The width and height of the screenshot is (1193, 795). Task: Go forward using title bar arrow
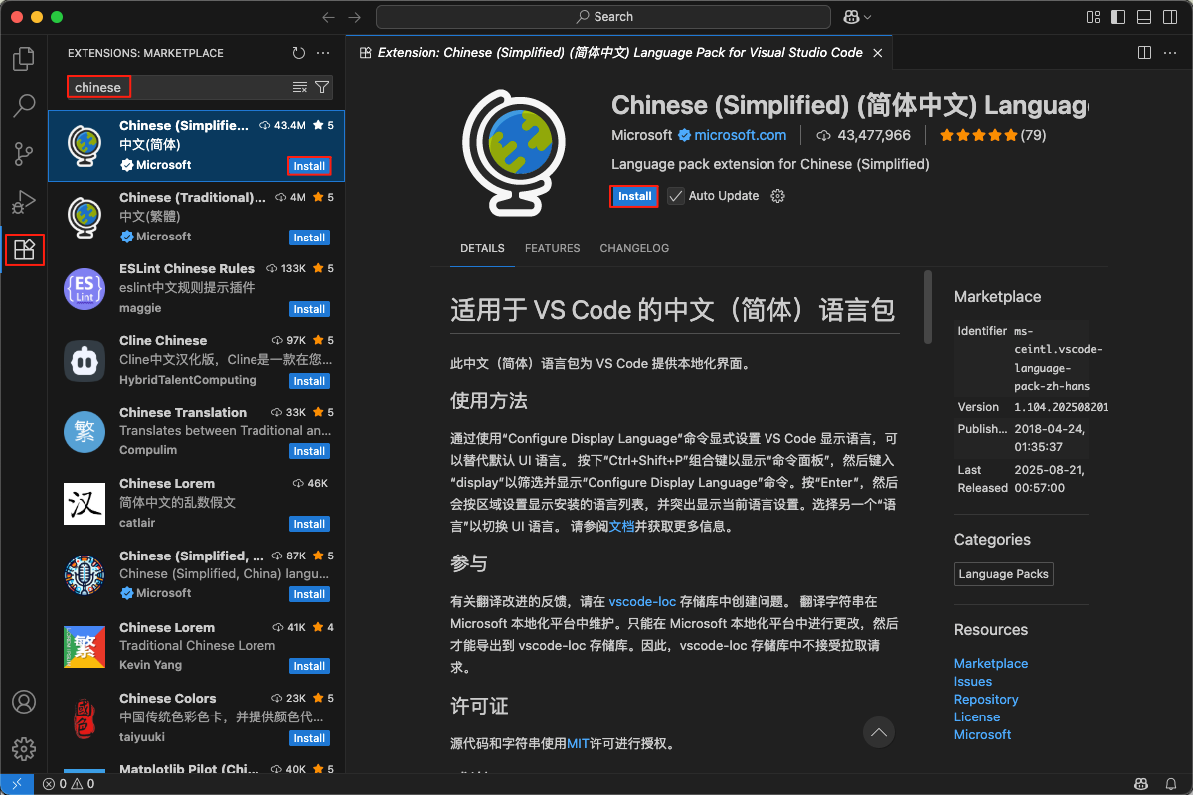pyautogui.click(x=355, y=17)
